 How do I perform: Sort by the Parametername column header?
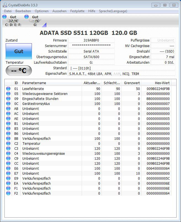point(51,83)
